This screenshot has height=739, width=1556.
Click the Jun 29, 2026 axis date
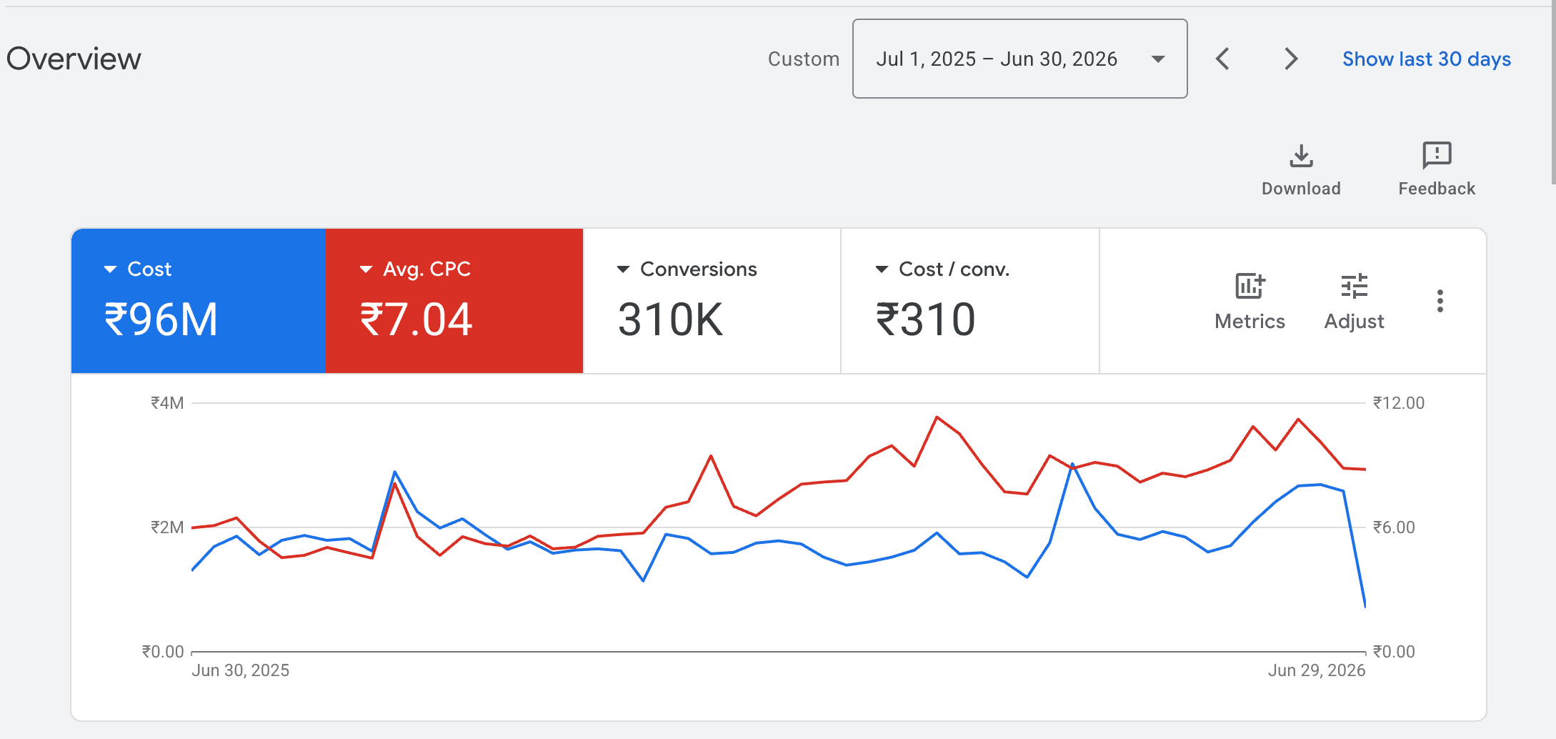[x=1316, y=670]
